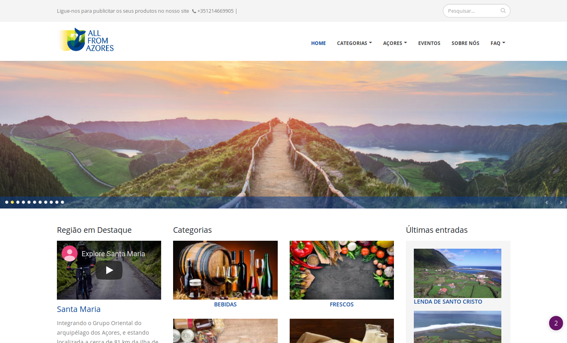Click the search magnifier icon
Screen dimensions: 567x343
503,11
